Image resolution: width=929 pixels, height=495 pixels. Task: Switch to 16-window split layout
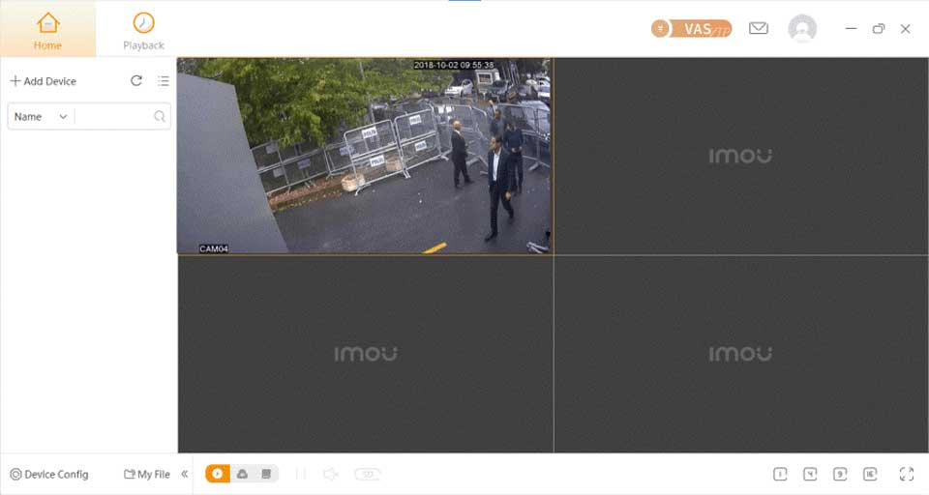pyautogui.click(x=870, y=474)
